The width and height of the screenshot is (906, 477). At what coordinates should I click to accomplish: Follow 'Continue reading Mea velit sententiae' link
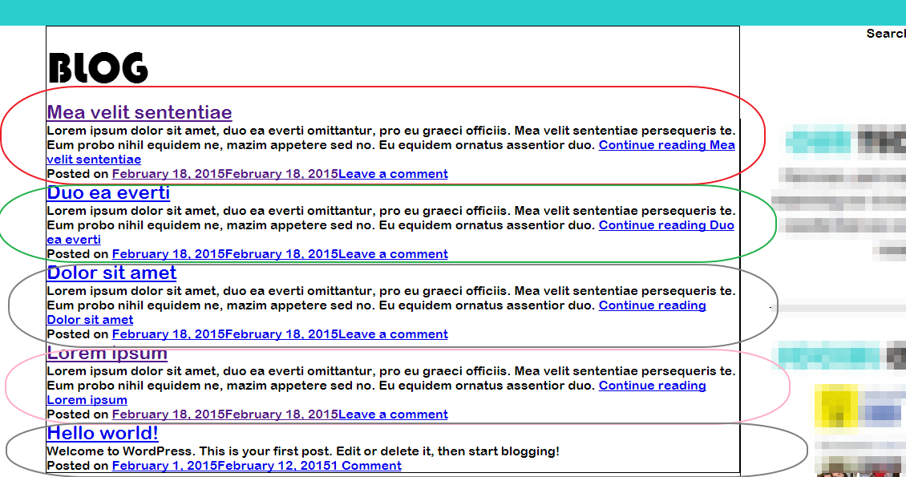tap(667, 145)
